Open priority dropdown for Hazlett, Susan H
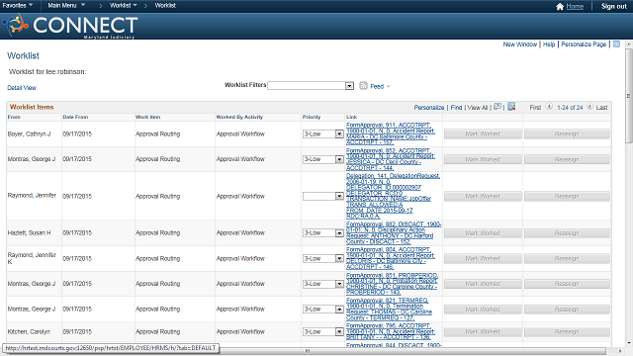 pyautogui.click(x=323, y=233)
